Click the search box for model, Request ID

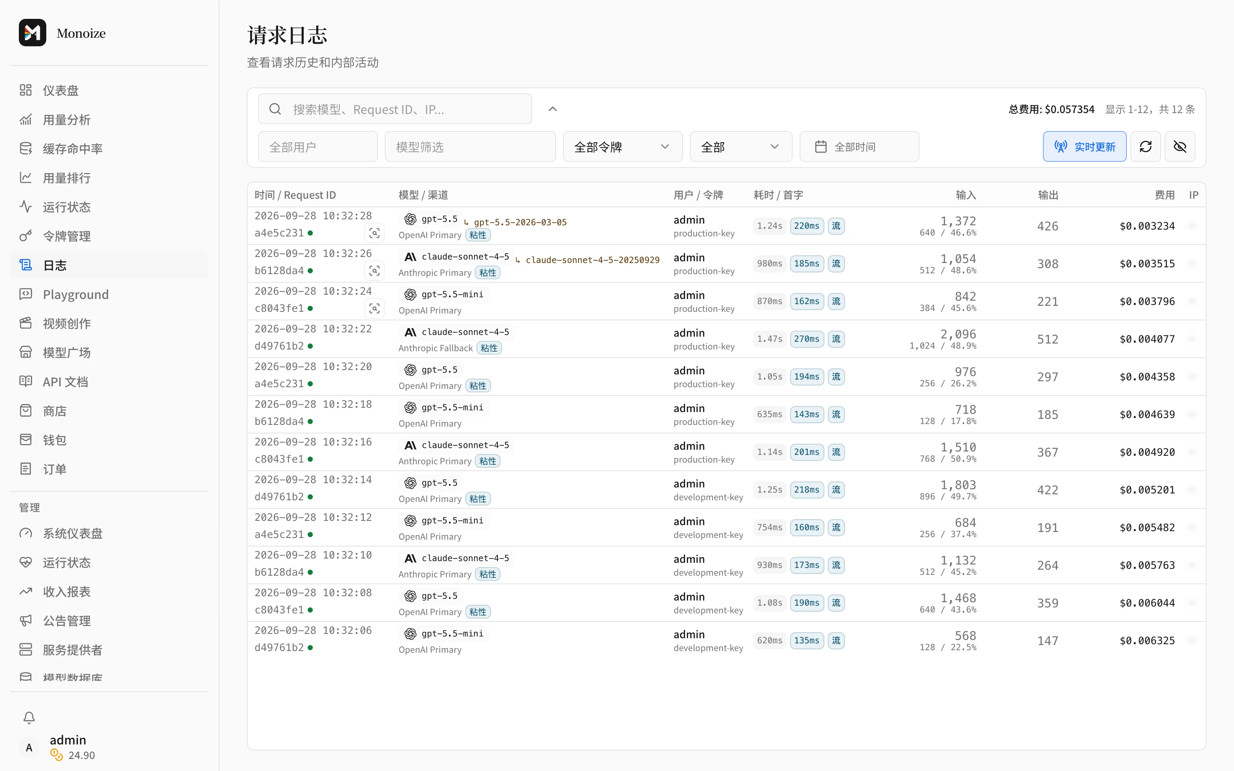395,109
